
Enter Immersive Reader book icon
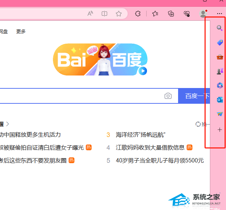click(104, 14)
